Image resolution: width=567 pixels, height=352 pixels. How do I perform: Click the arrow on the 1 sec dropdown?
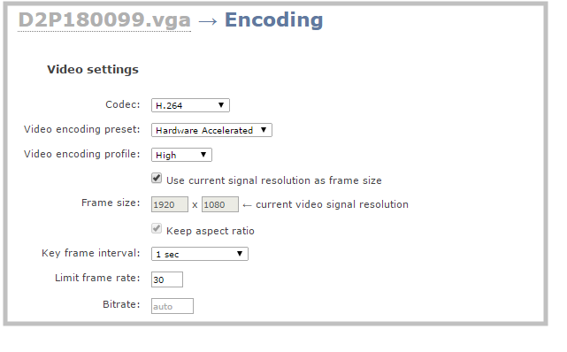point(240,254)
